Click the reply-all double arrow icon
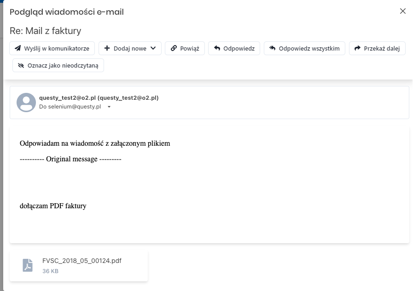This screenshot has width=413, height=291. click(273, 48)
